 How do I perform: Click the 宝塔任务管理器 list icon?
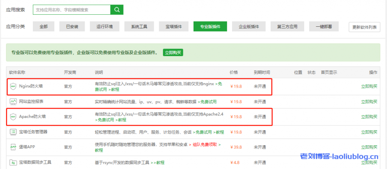pos(13,132)
